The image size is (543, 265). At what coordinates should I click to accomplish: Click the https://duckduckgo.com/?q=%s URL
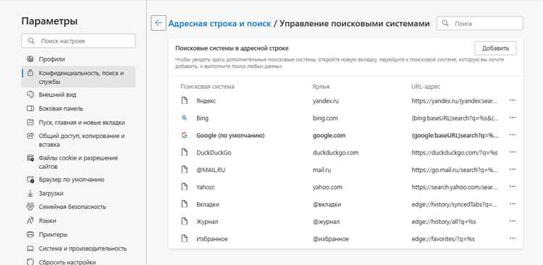[455, 152]
